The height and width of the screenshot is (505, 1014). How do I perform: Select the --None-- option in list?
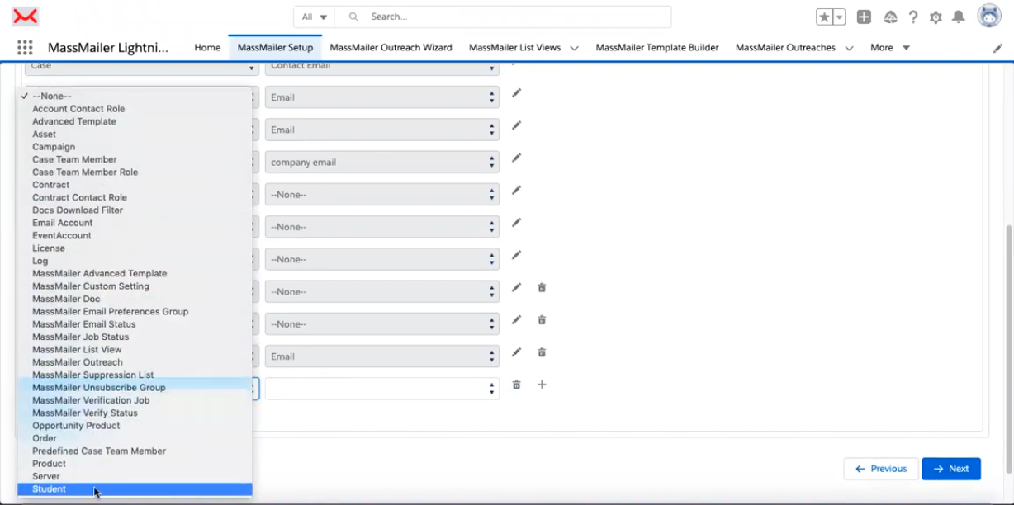click(x=135, y=97)
